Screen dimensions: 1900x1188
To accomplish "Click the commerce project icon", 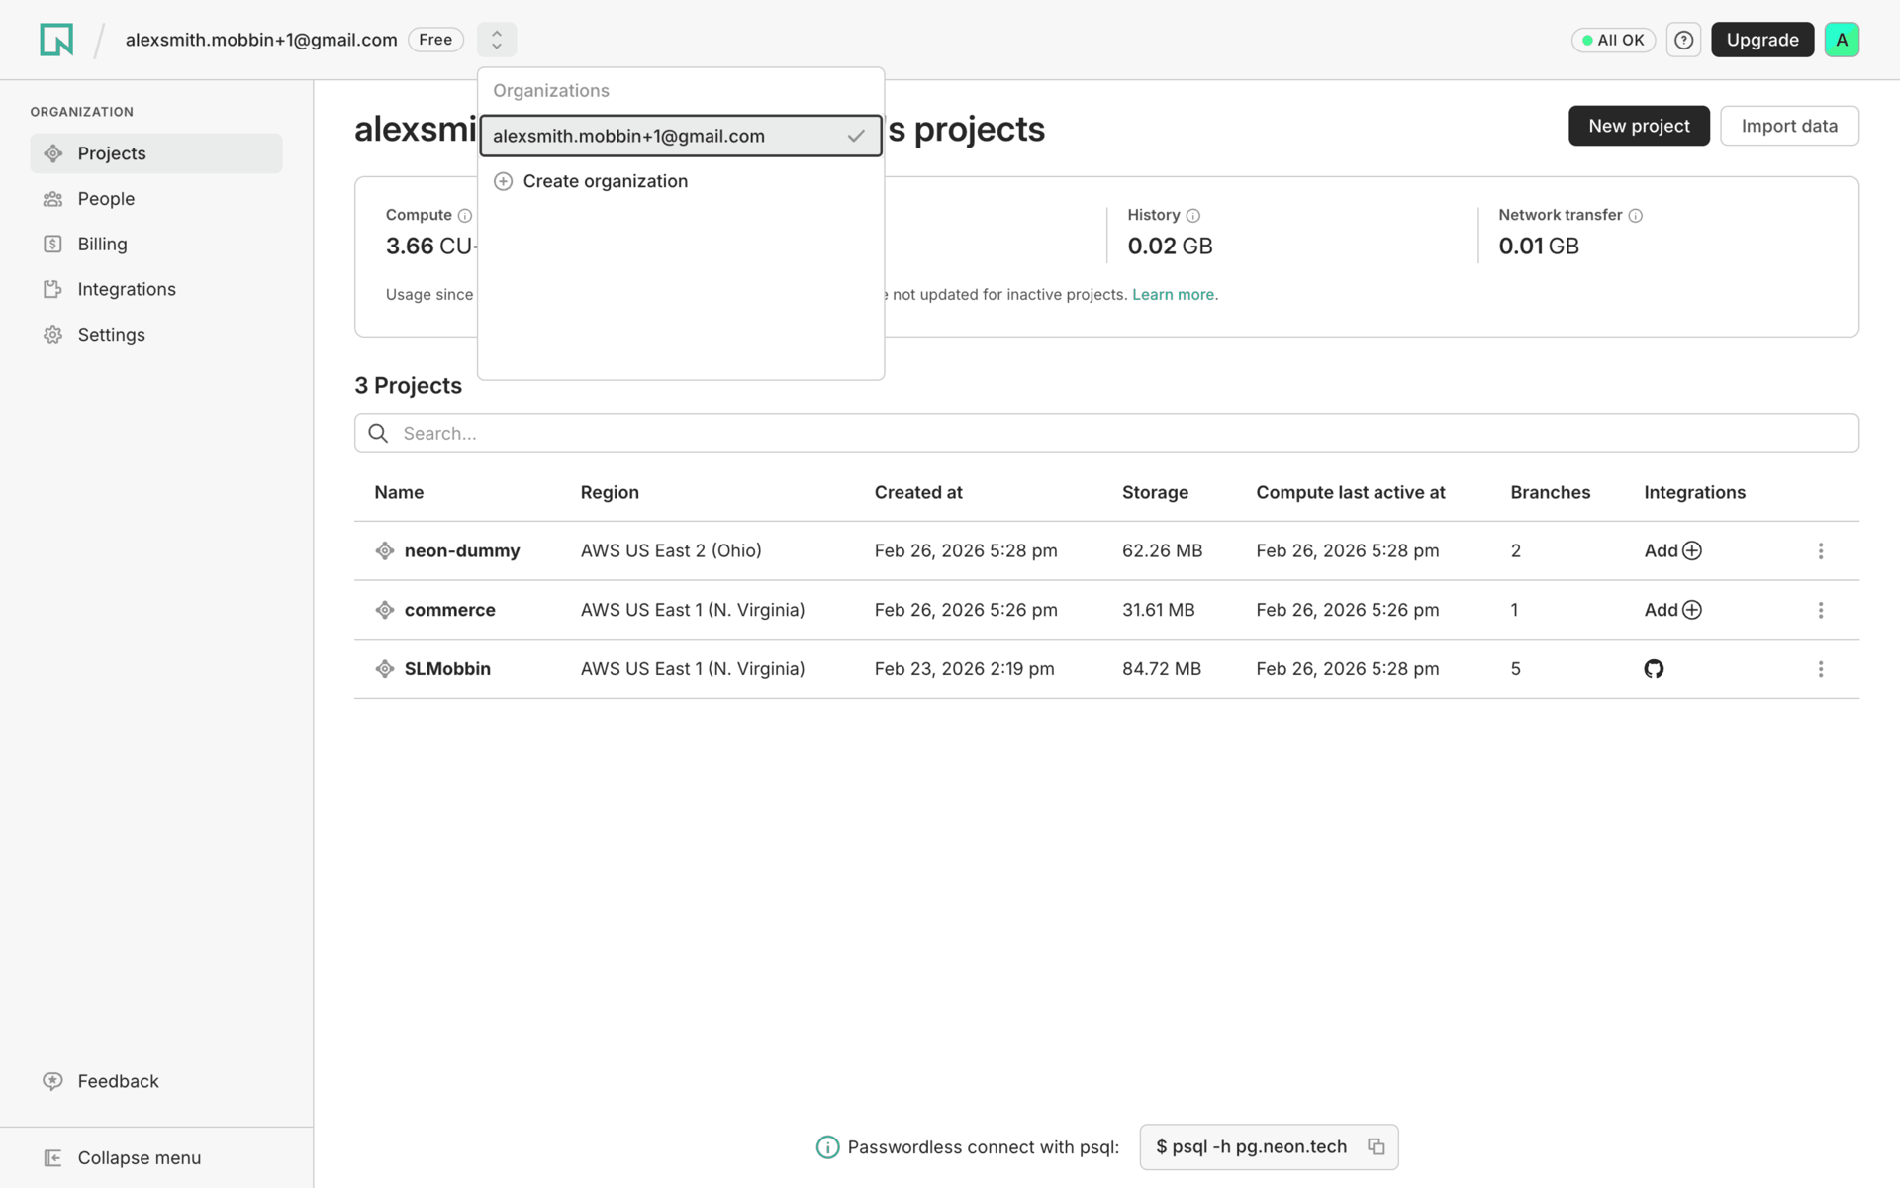I will click(385, 610).
